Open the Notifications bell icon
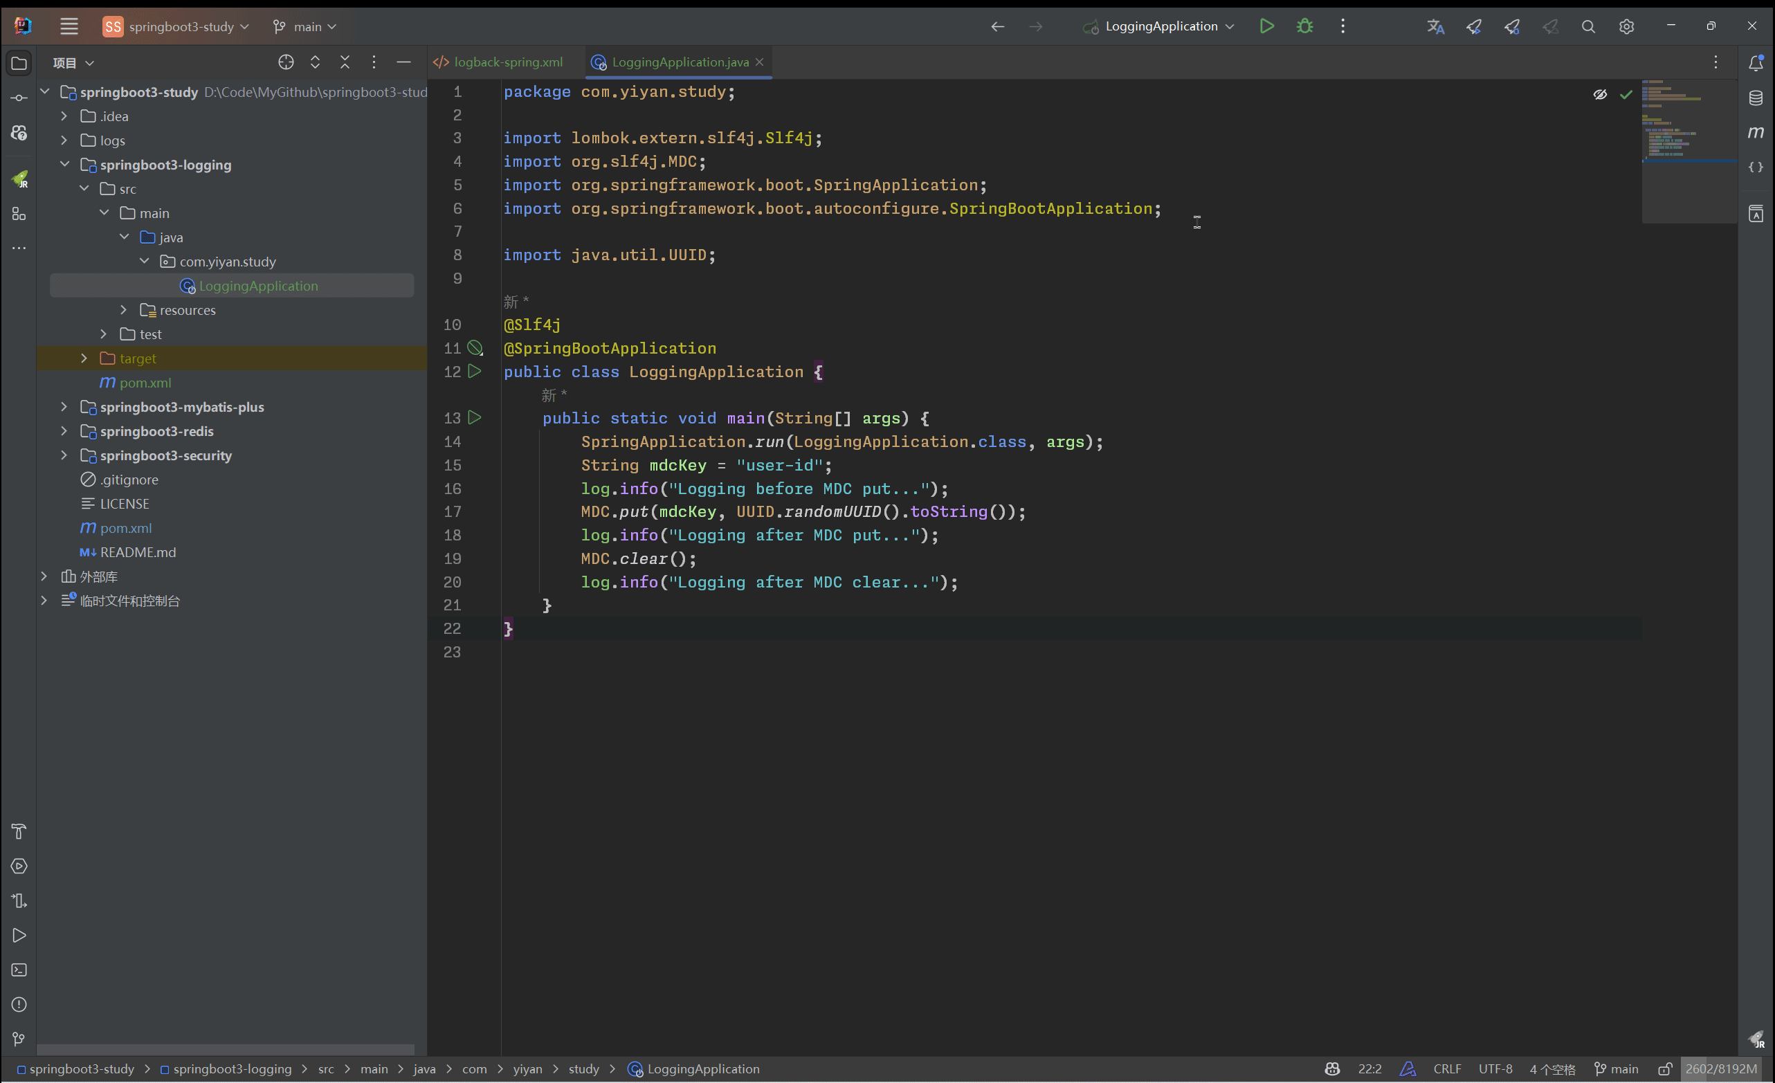This screenshot has width=1775, height=1083. pos(1756,64)
